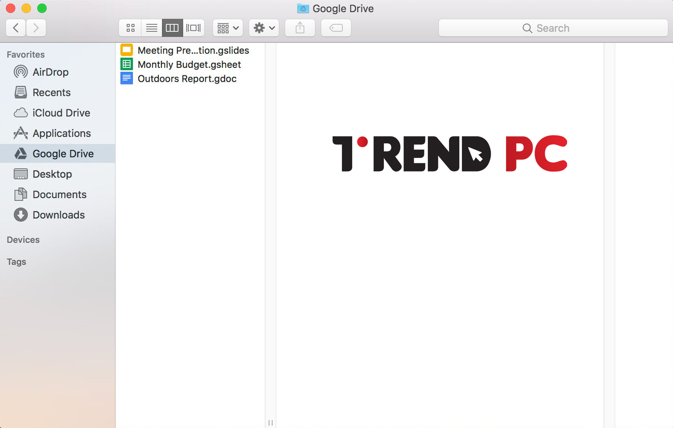Expand the Devices sidebar section

[x=23, y=240]
